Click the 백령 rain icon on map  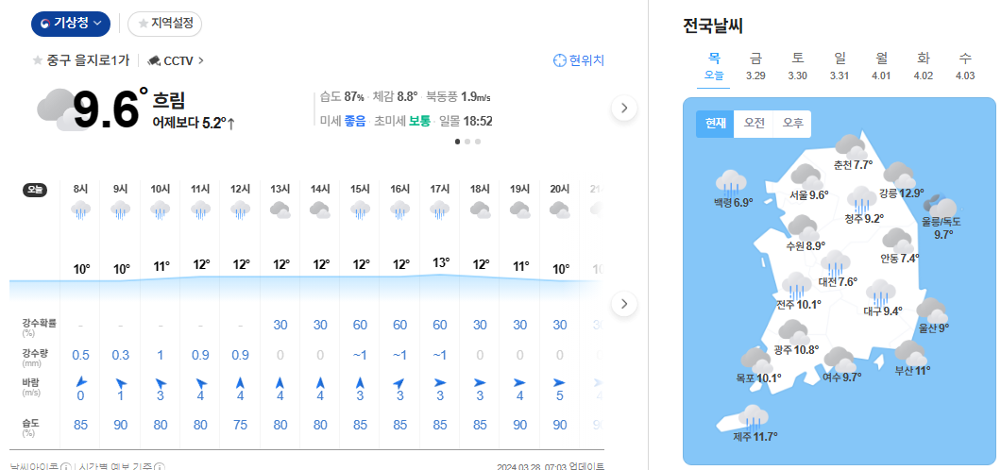(x=732, y=182)
